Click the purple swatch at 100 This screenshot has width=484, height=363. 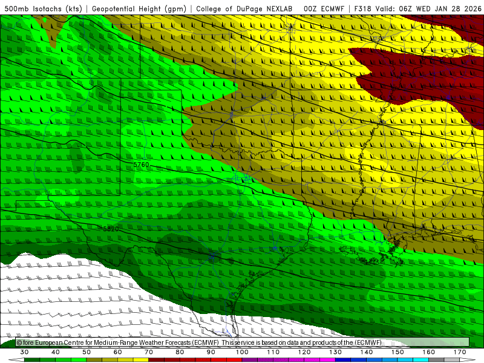(x=250, y=360)
